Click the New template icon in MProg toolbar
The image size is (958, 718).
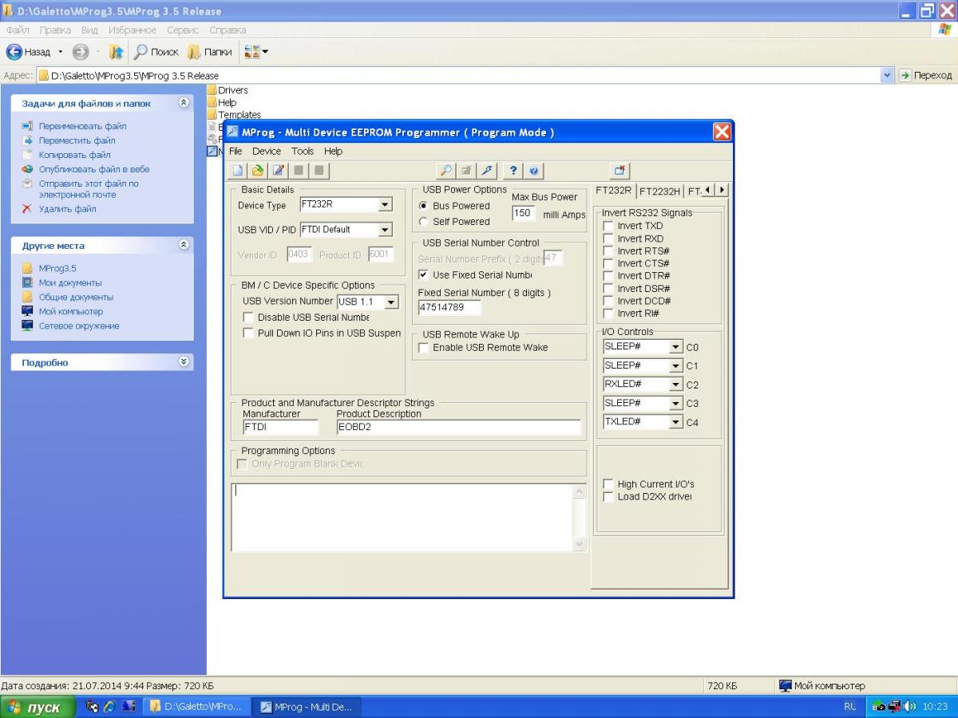click(238, 171)
